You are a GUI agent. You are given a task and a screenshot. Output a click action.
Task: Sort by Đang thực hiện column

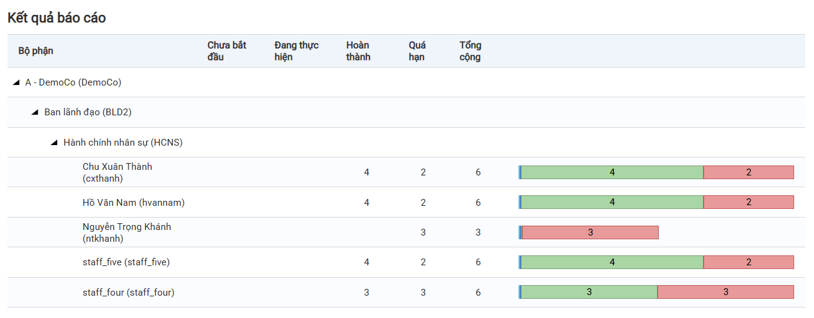tap(296, 51)
